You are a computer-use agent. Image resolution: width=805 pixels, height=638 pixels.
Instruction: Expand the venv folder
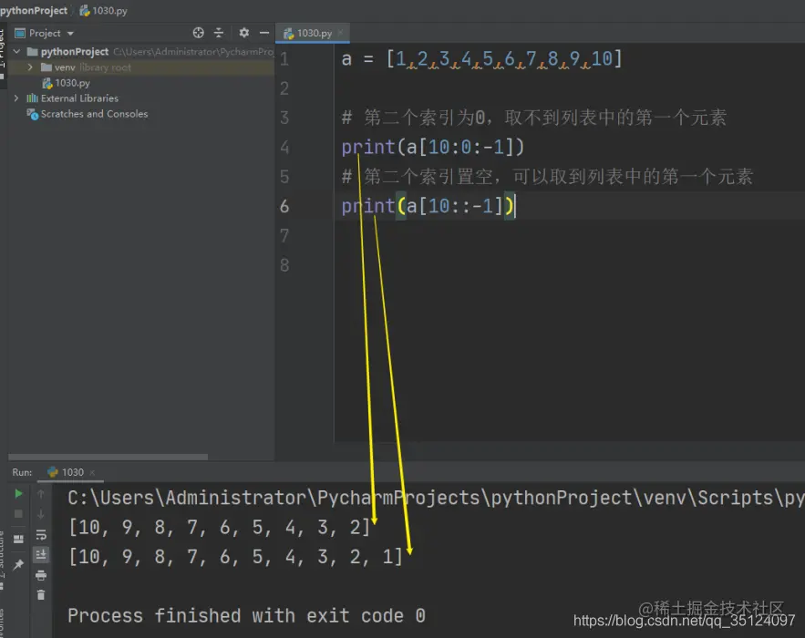[x=30, y=67]
